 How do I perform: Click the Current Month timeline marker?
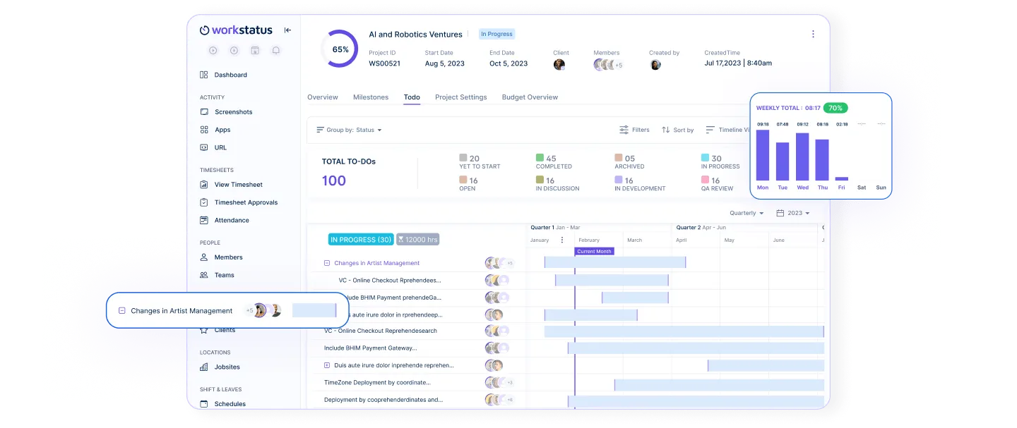point(594,252)
